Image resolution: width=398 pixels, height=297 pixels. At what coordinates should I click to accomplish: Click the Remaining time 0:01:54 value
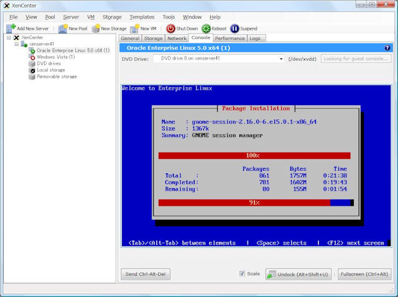335,189
